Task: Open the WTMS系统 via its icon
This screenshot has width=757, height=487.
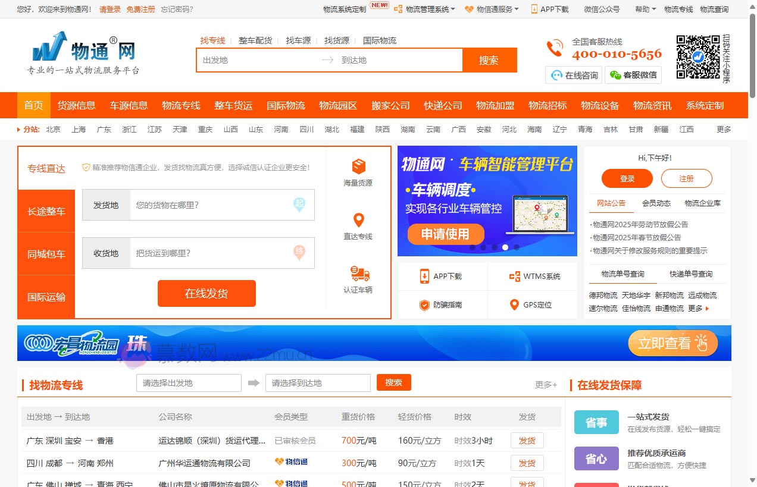Action: coord(515,276)
